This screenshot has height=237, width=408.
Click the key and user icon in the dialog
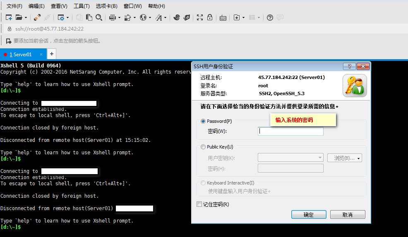pyautogui.click(x=355, y=86)
